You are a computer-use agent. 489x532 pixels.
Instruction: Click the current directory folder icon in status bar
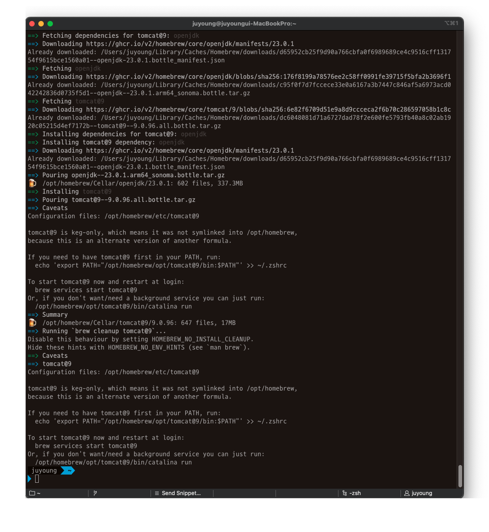32,493
